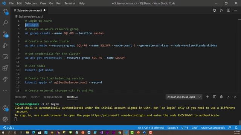
Task: Open the Go menu
Action: click(51, 3)
